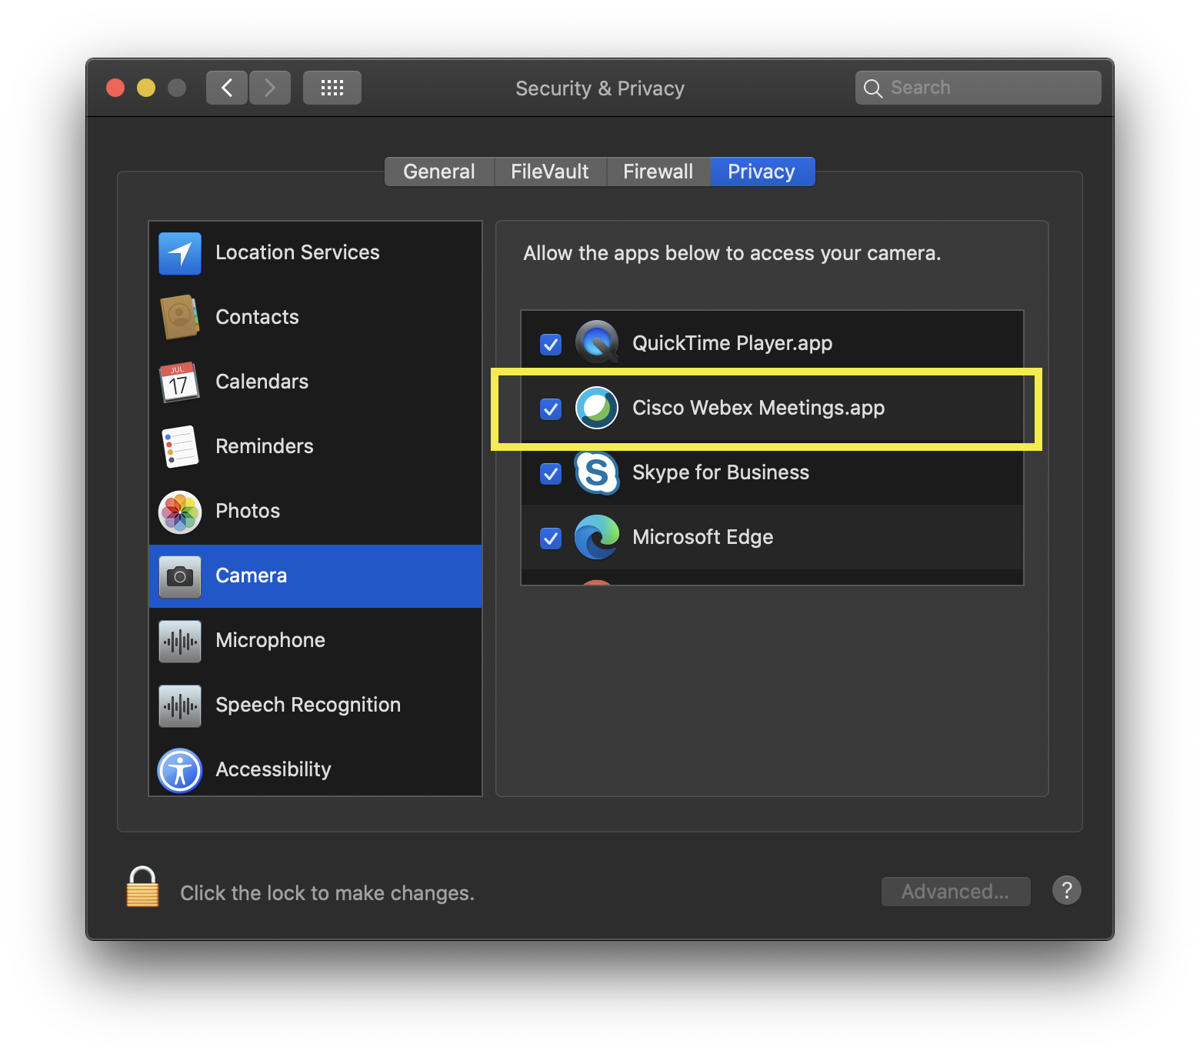Switch to the FileVault tab
The image size is (1200, 1054).
(550, 172)
